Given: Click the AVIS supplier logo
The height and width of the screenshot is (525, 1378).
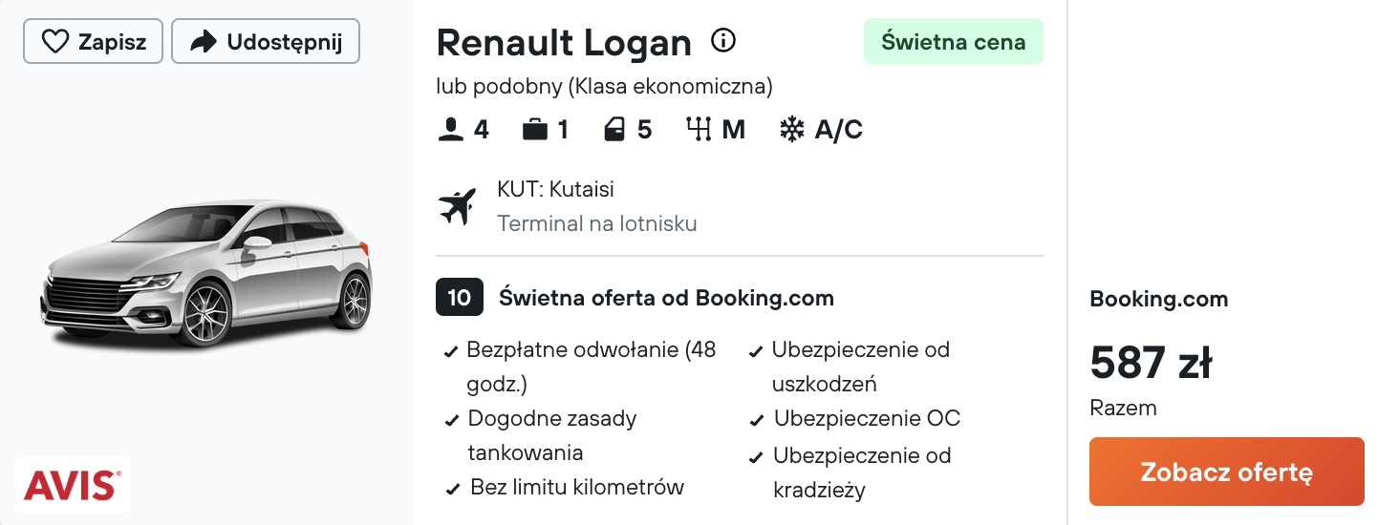Looking at the screenshot, I should (x=73, y=485).
